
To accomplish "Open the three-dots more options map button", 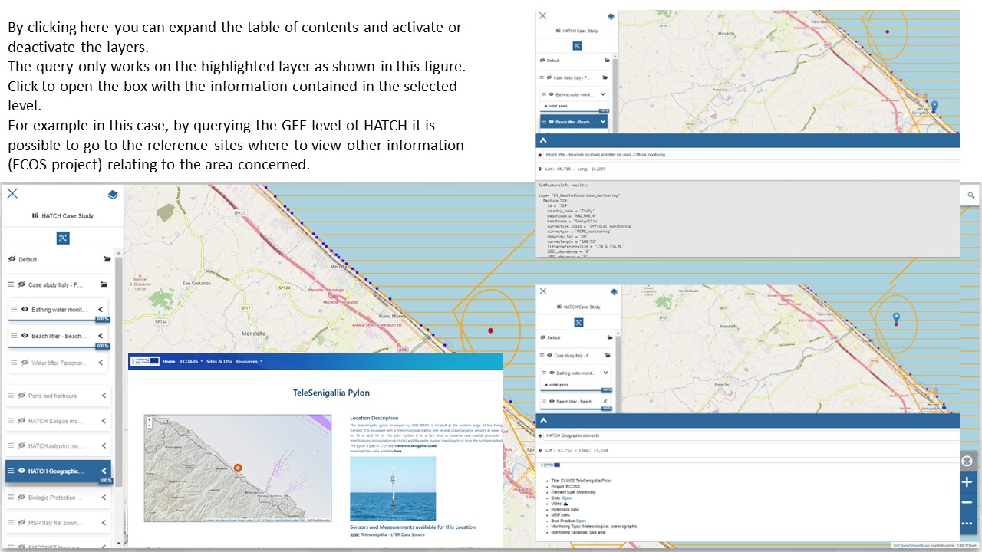I will point(967,524).
